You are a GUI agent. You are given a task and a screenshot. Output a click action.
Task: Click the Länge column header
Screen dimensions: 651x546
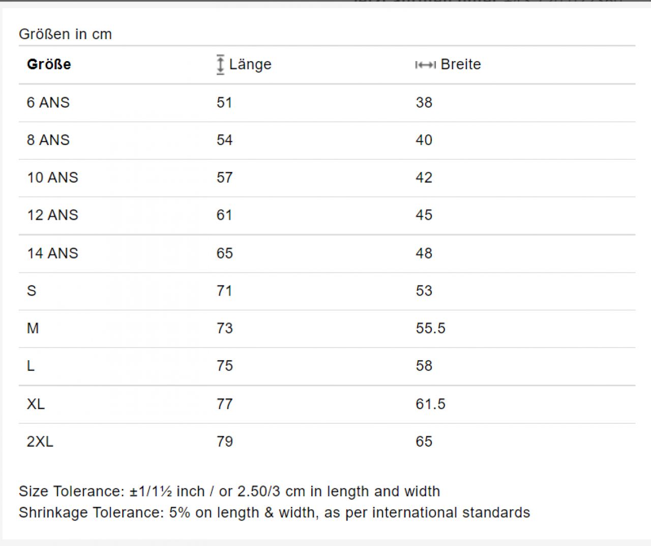pyautogui.click(x=250, y=65)
